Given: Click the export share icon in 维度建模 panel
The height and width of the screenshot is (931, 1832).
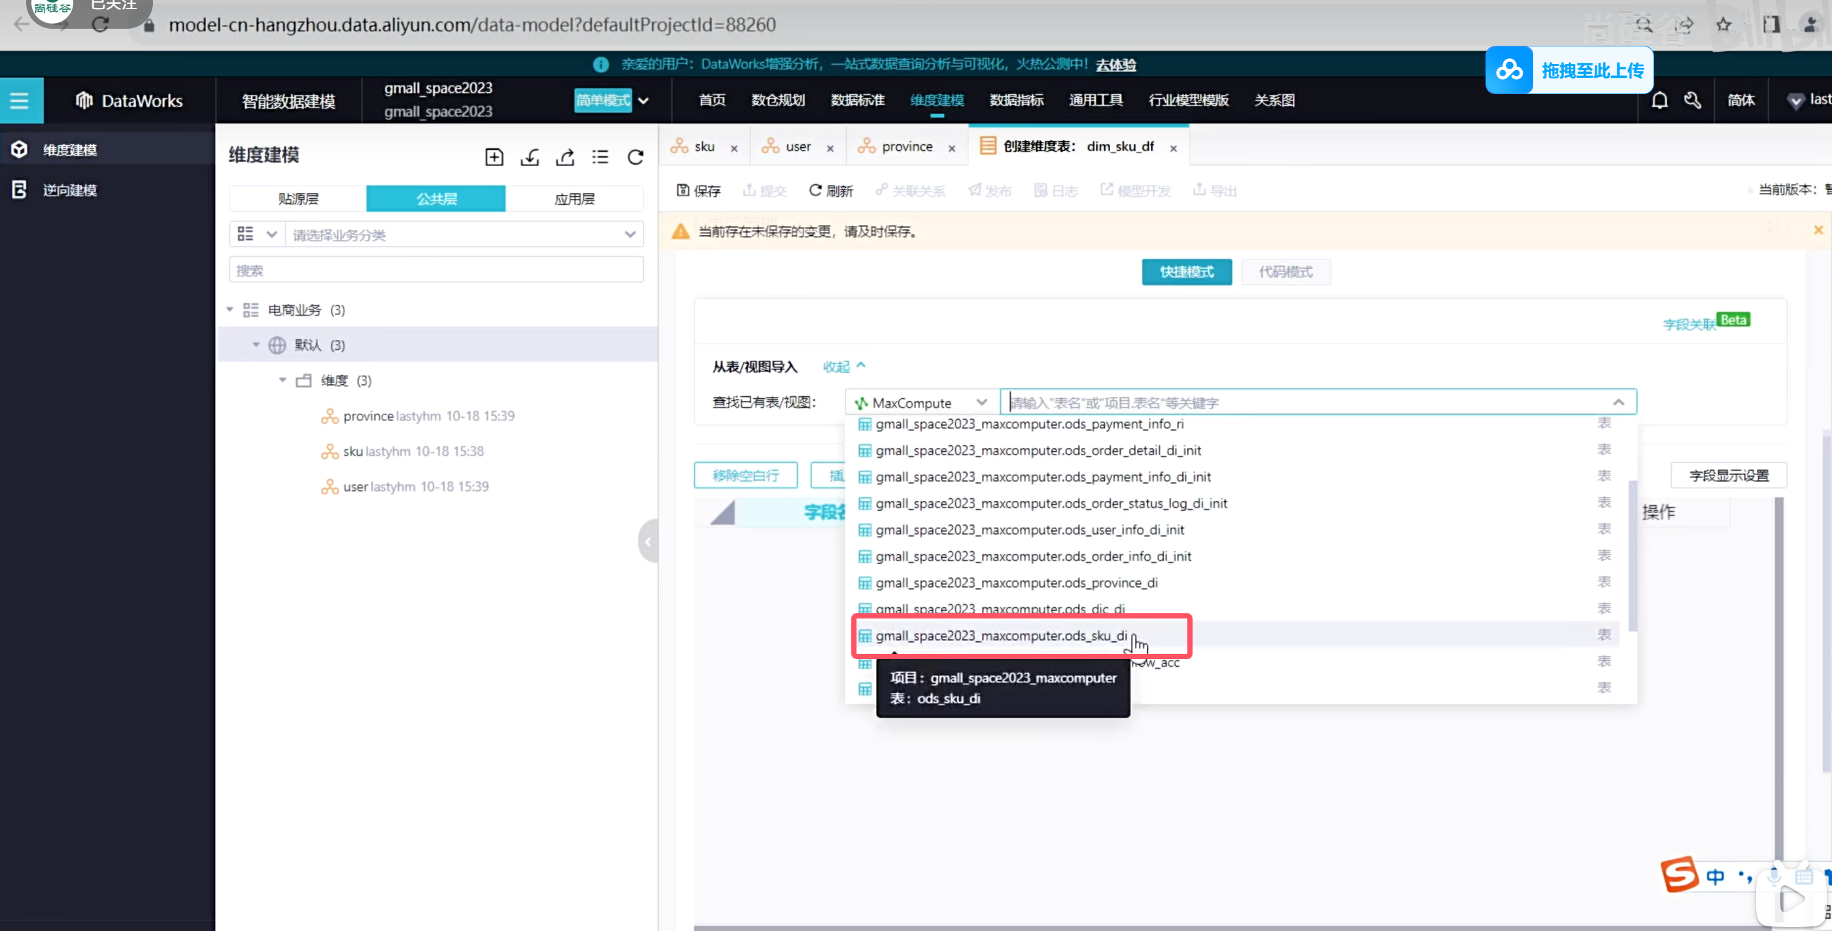Looking at the screenshot, I should (566, 157).
